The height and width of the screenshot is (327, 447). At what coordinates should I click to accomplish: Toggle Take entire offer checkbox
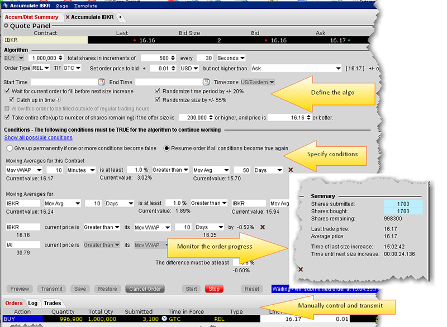pos(7,117)
